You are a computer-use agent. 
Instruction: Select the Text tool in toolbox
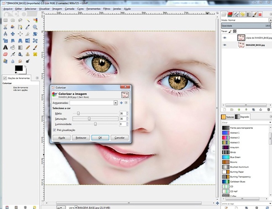pos(5,47)
